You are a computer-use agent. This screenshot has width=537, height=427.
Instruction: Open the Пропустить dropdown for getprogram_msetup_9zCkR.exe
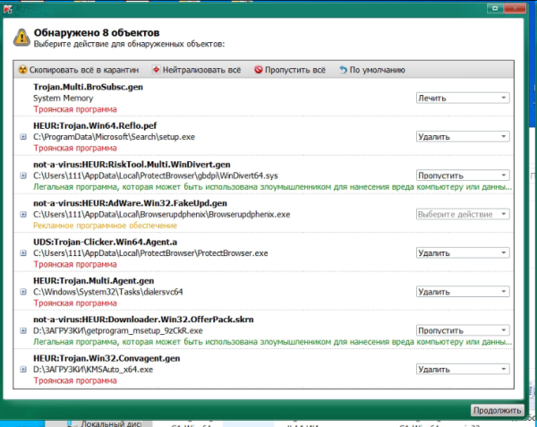click(463, 330)
